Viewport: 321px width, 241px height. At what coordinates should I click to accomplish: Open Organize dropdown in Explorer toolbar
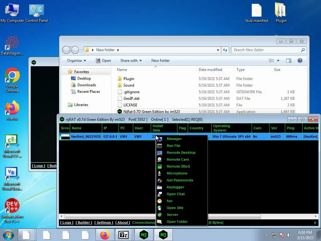[x=76, y=61]
